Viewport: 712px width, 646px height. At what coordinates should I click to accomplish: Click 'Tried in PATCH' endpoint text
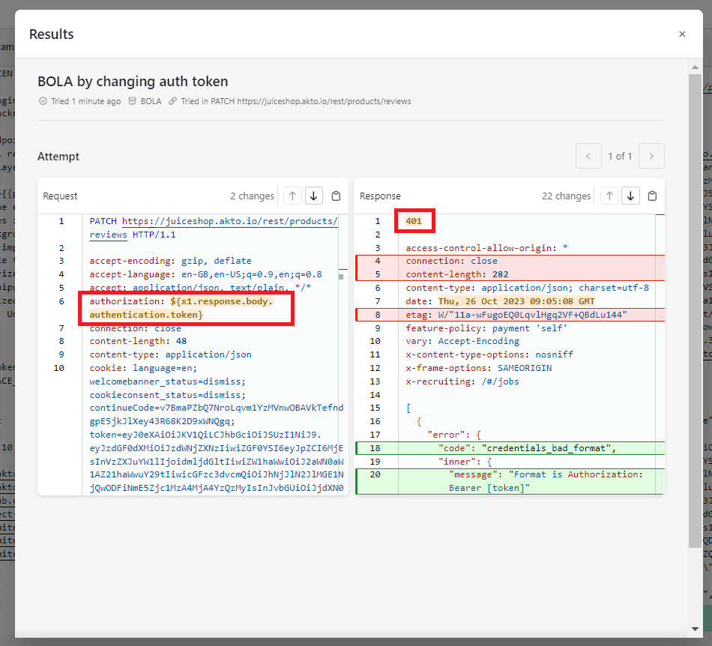[296, 101]
